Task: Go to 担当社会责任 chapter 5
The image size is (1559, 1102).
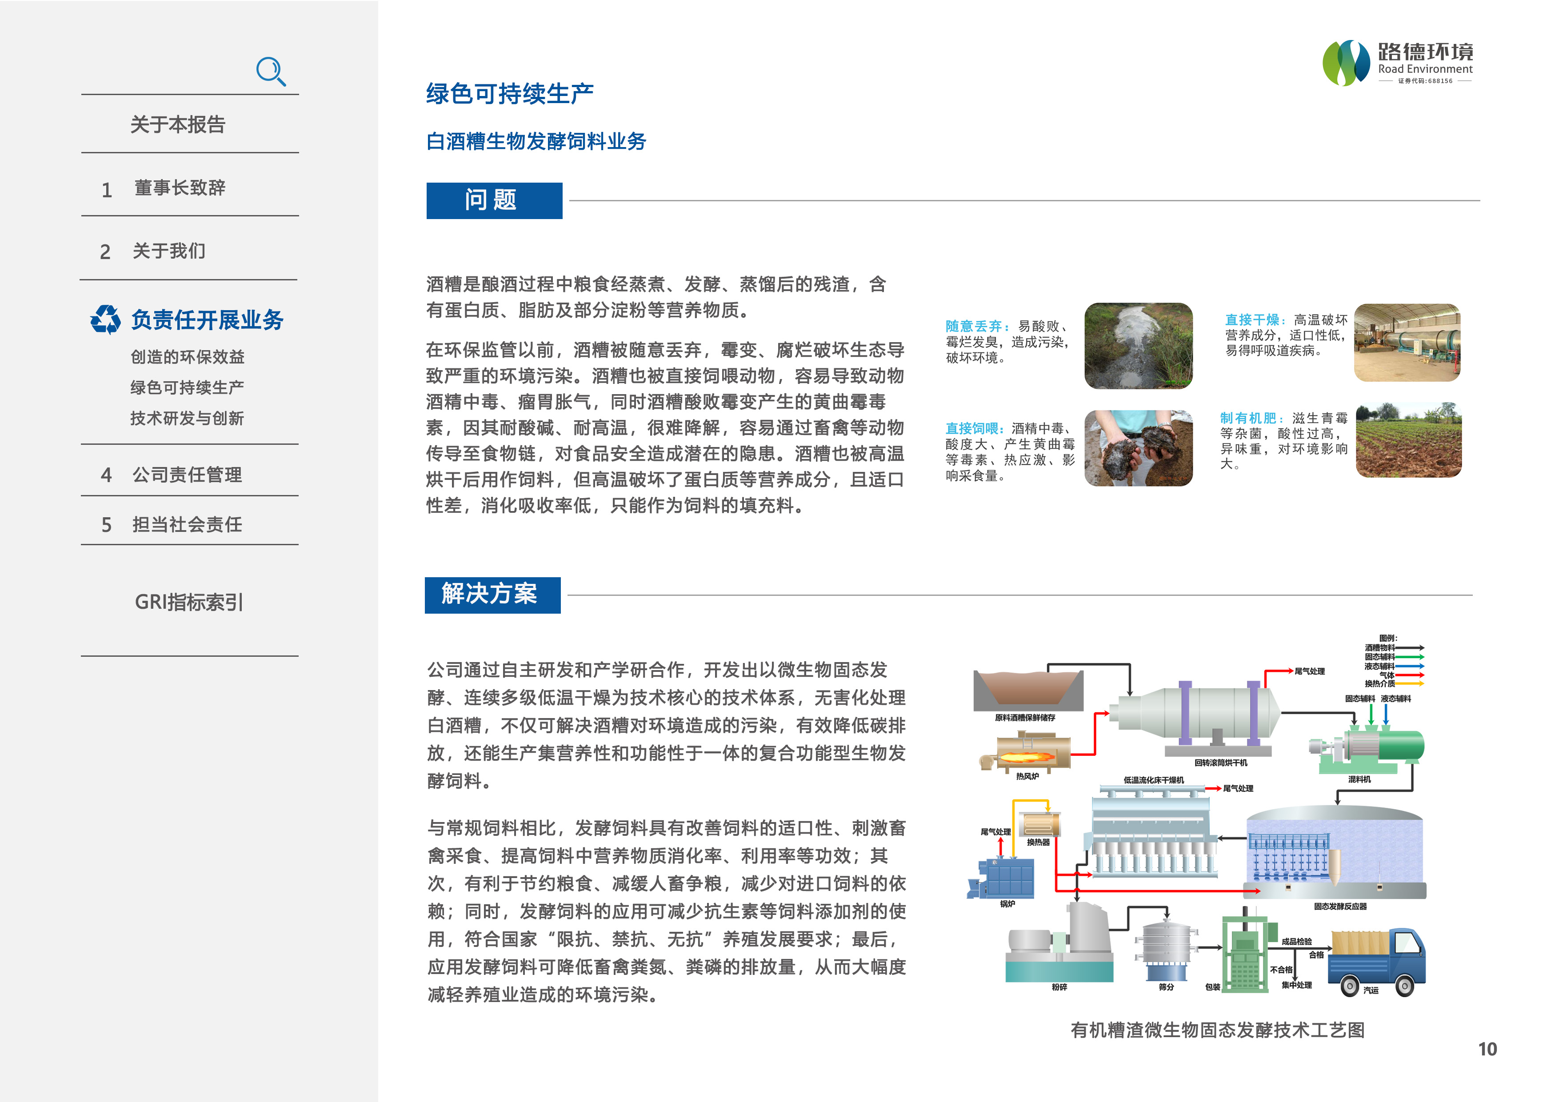Action: 187,524
